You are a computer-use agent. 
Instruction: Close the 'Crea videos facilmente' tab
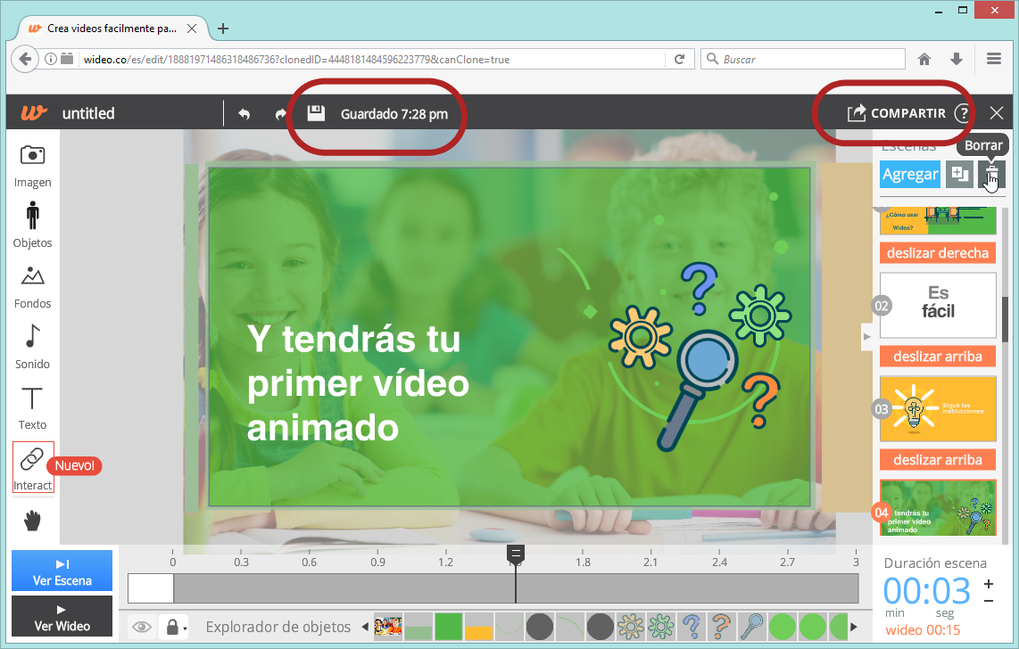pos(192,29)
